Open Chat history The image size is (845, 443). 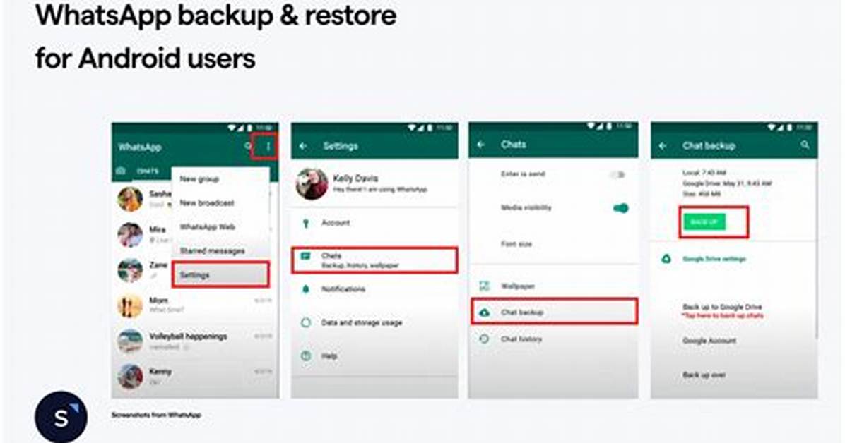click(x=553, y=339)
